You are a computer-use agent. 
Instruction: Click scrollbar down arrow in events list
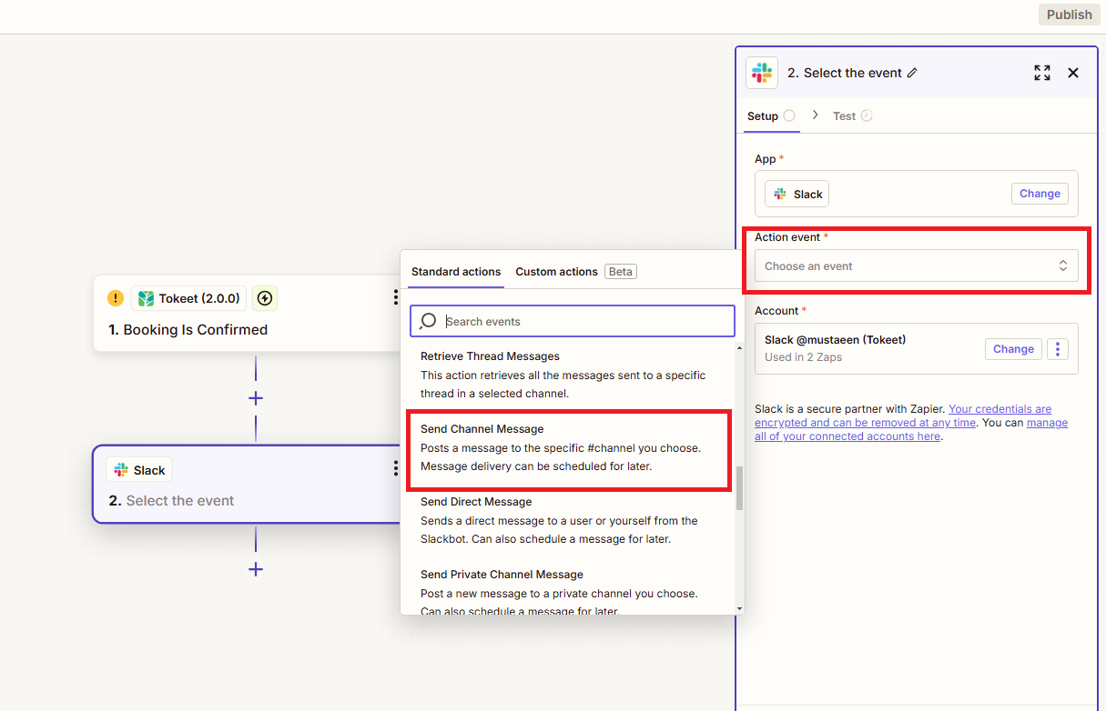pos(739,608)
